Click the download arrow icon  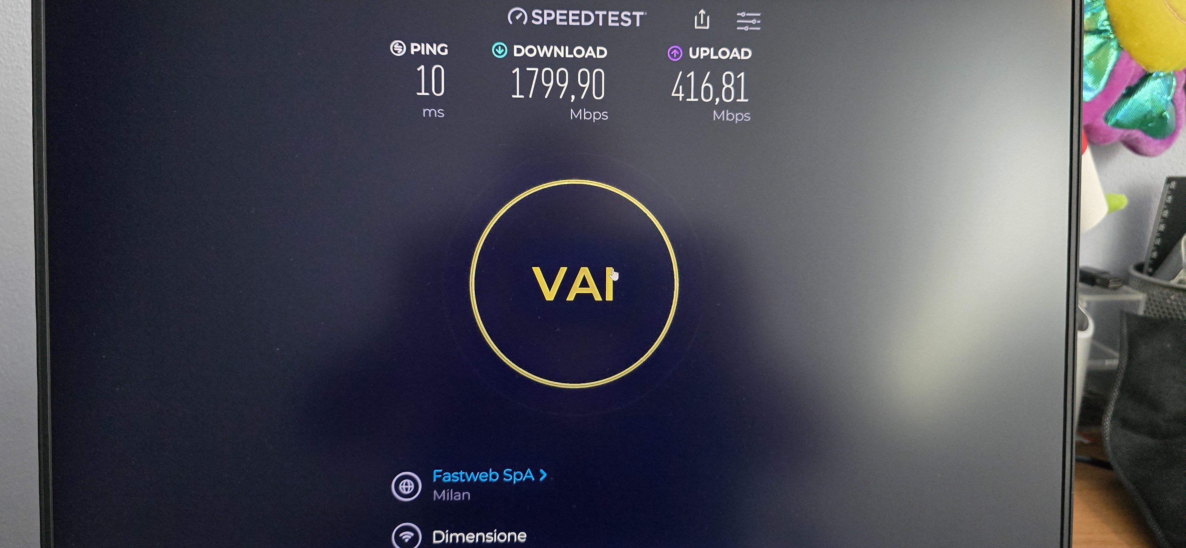500,50
